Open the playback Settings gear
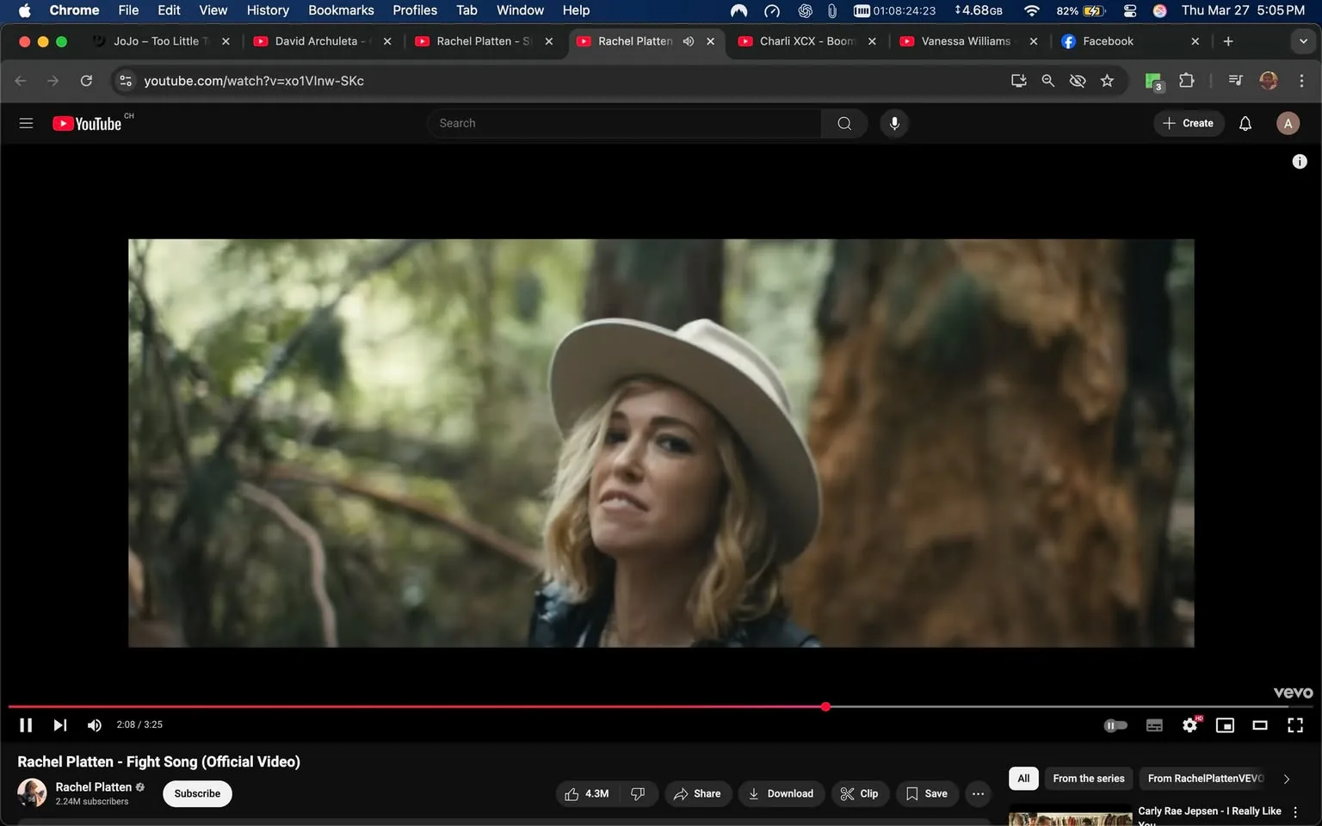The width and height of the screenshot is (1322, 826). pyautogui.click(x=1189, y=724)
